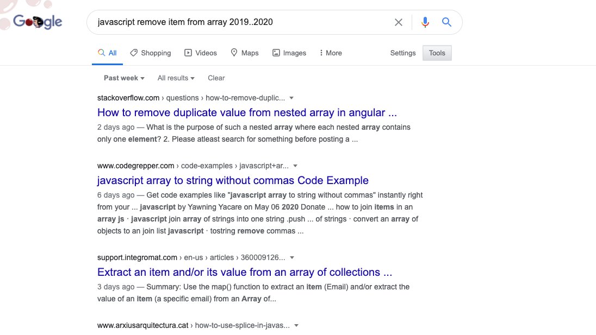Expand the More menu with dots icon
Screen dimensions: 596x335
[x=331, y=53]
